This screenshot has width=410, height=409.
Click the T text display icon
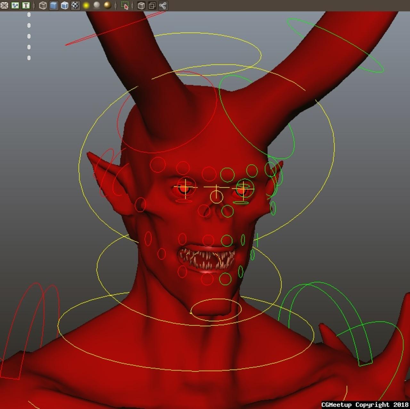26,5
